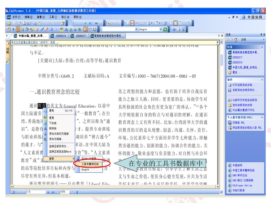The image size is (271, 203).
Task: Open the search text box dropdown
Action: [136, 29]
